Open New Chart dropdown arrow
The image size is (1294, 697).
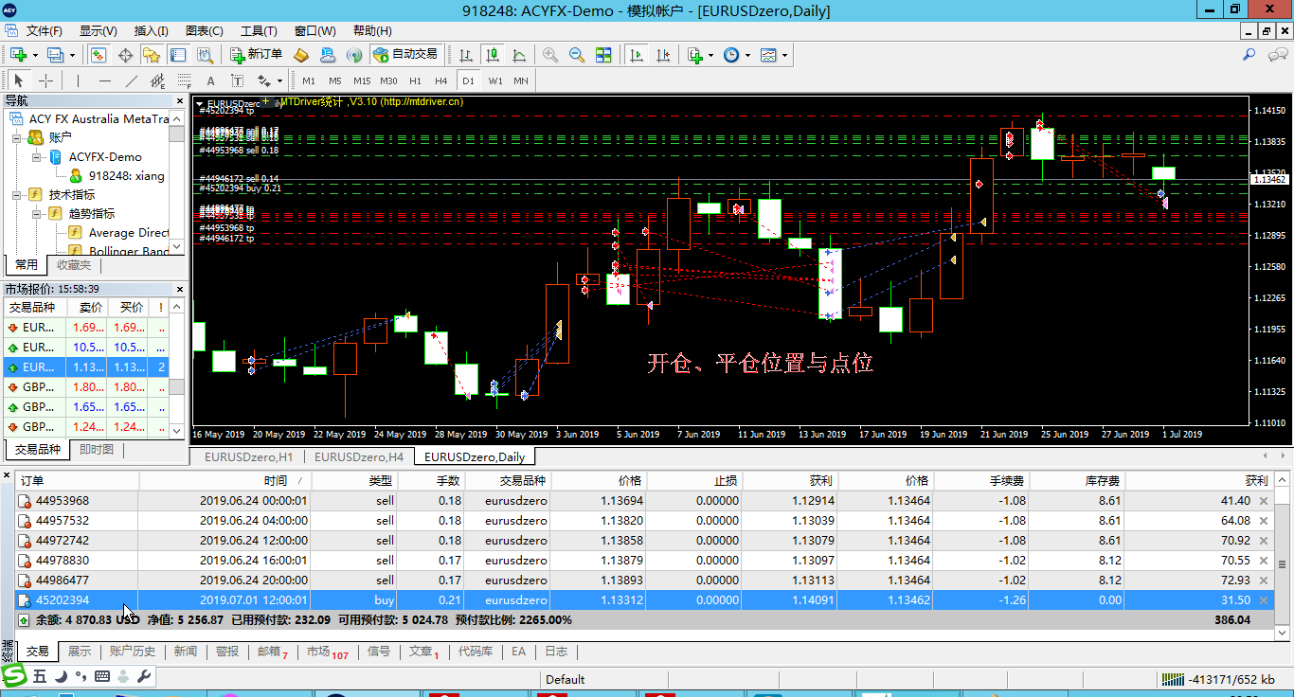pyautogui.click(x=34, y=55)
